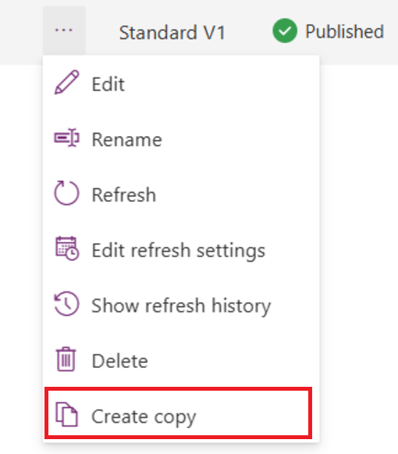Click the circular Refresh arrow icon
This screenshot has width=398, height=454.
[x=66, y=193]
